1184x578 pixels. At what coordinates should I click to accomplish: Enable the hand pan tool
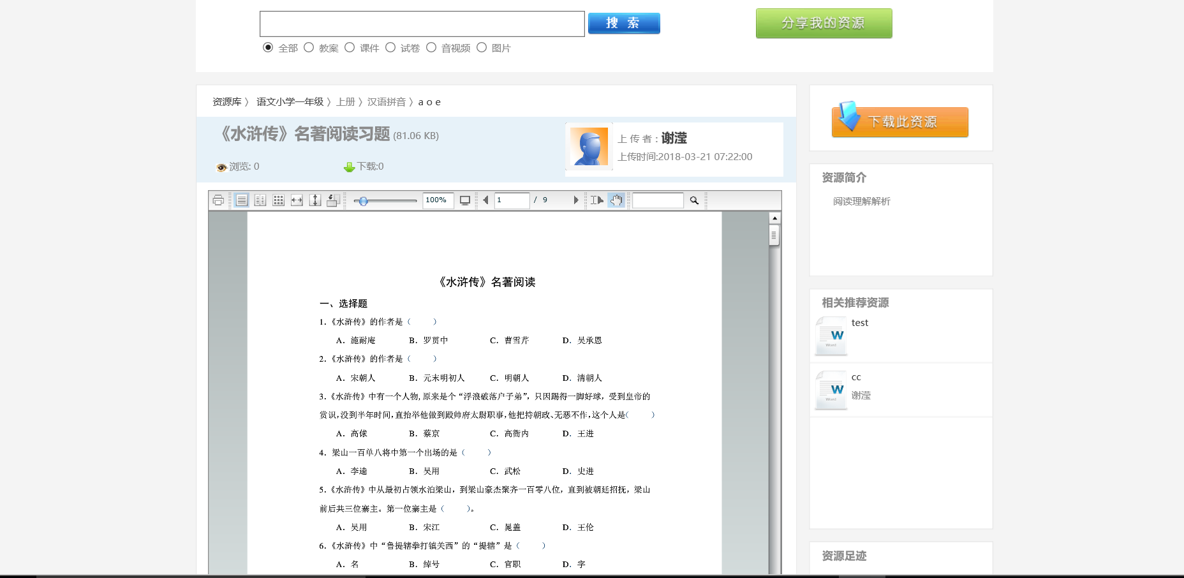click(616, 200)
